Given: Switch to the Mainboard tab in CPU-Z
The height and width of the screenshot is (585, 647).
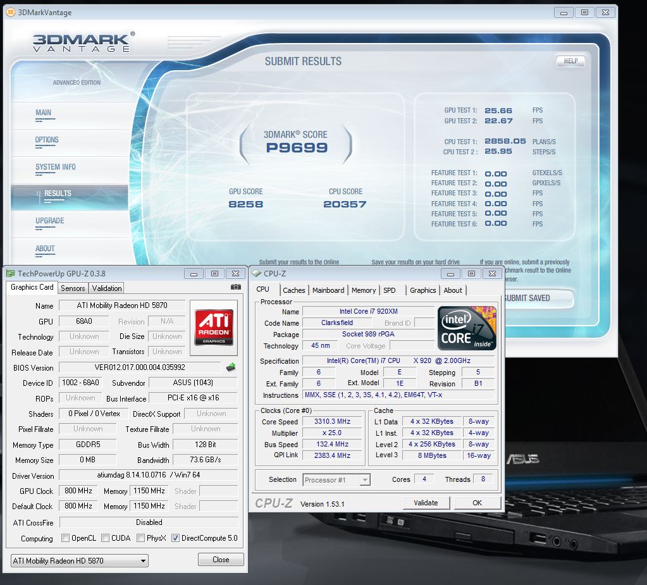Looking at the screenshot, I should pos(328,290).
